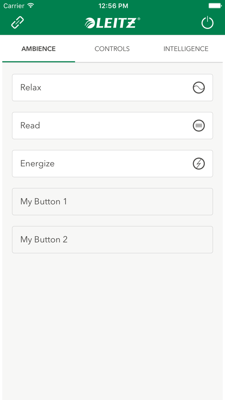
Task: Click the Read lines icon
Action: click(199, 125)
